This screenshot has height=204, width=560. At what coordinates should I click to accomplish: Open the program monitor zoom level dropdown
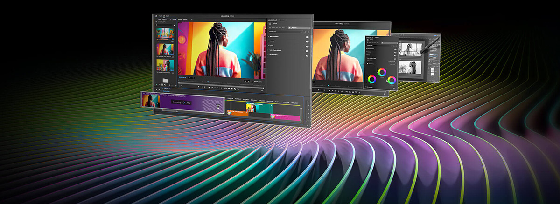pos(191,78)
